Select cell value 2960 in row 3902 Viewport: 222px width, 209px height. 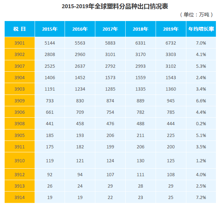coord(80,54)
